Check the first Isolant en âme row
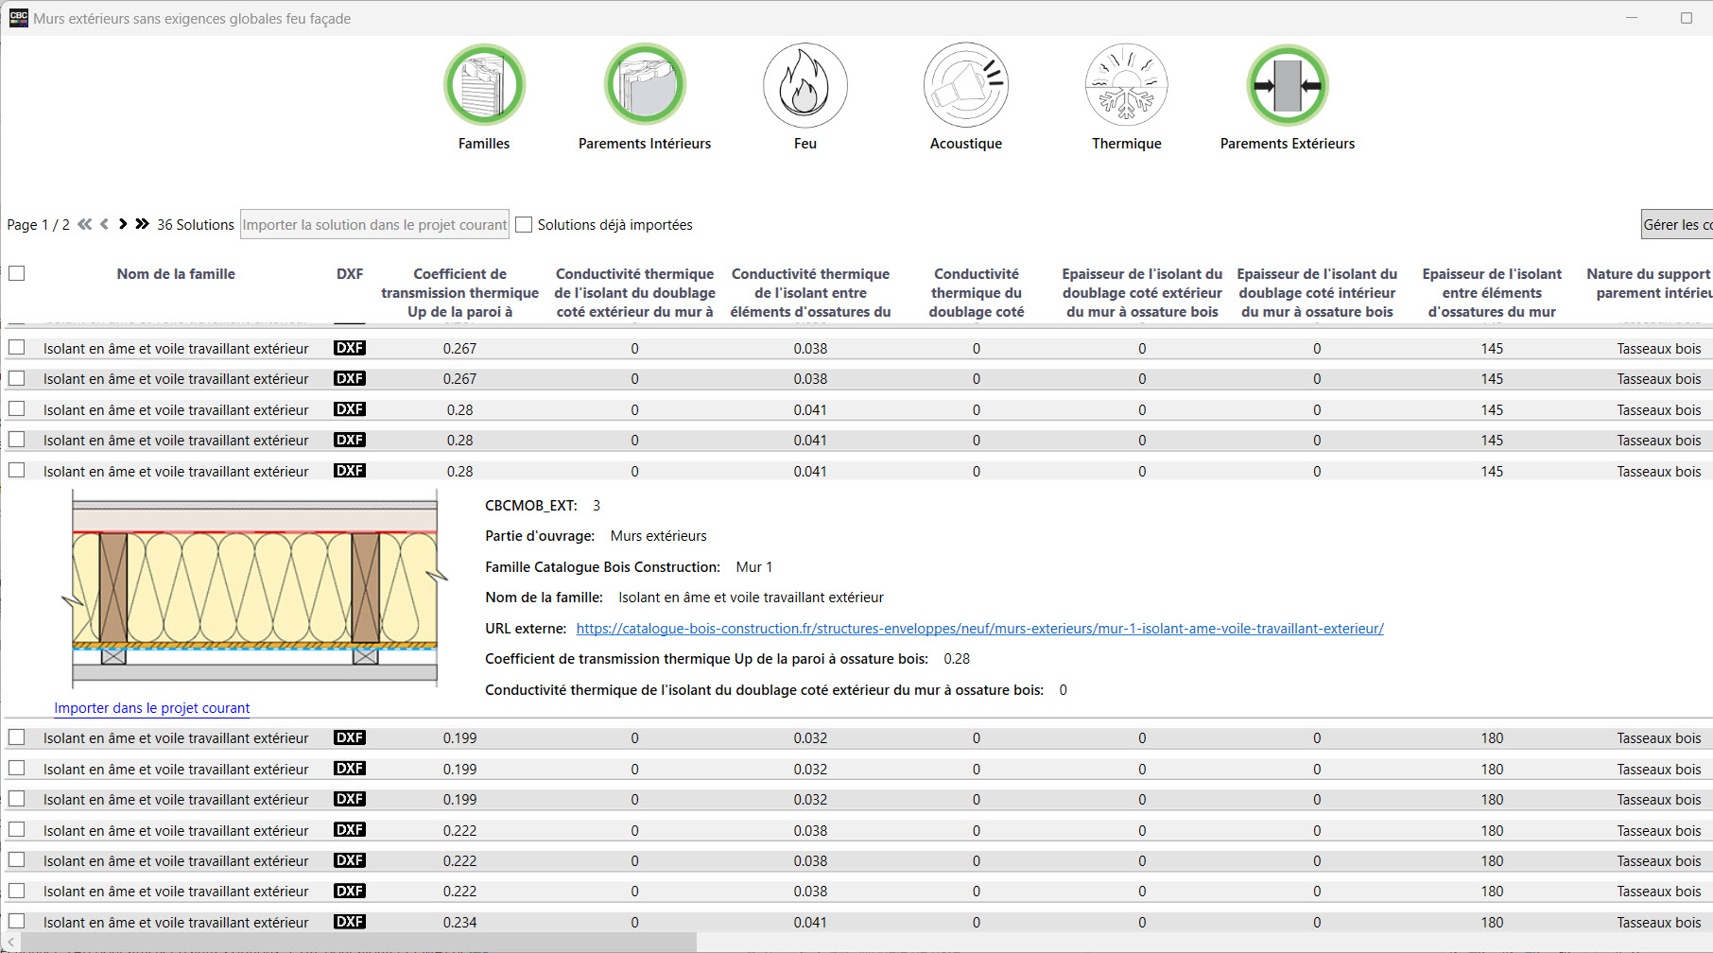Image resolution: width=1713 pixels, height=953 pixels. (17, 347)
